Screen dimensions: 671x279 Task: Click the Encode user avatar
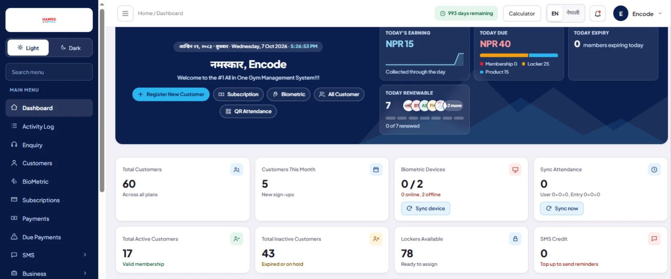(x=620, y=14)
